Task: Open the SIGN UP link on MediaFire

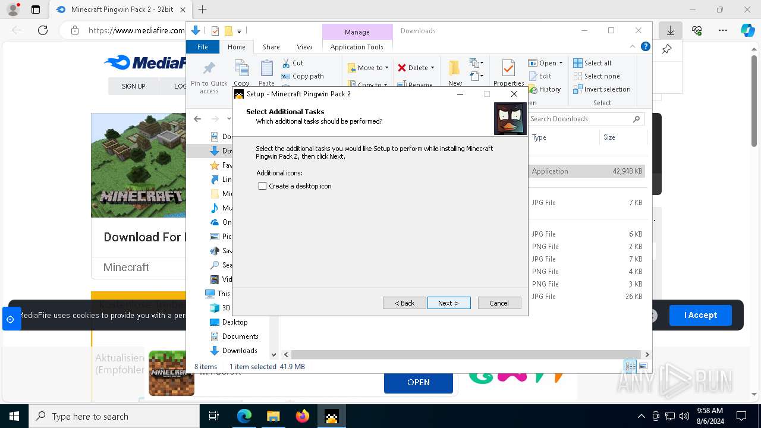Action: pyautogui.click(x=133, y=86)
